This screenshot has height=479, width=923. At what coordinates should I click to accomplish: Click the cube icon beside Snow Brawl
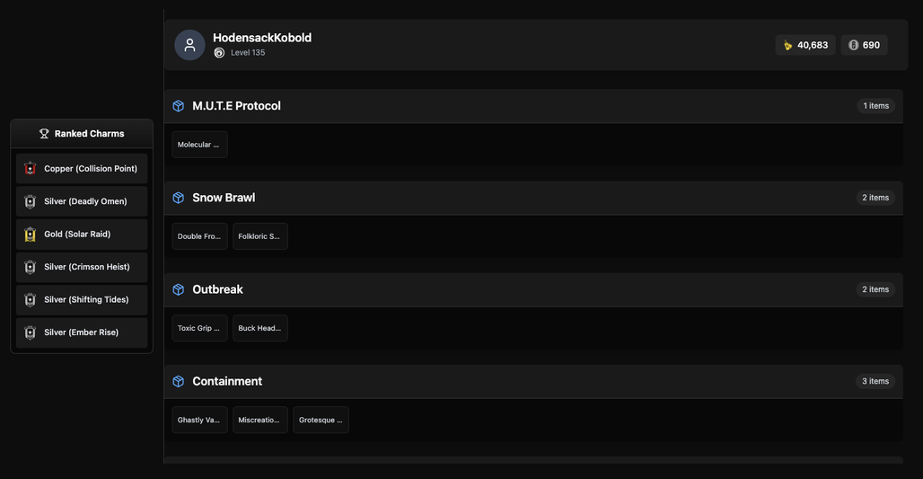click(179, 198)
